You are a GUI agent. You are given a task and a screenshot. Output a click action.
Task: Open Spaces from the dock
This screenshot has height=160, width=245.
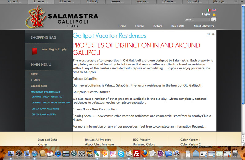pos(66,154)
